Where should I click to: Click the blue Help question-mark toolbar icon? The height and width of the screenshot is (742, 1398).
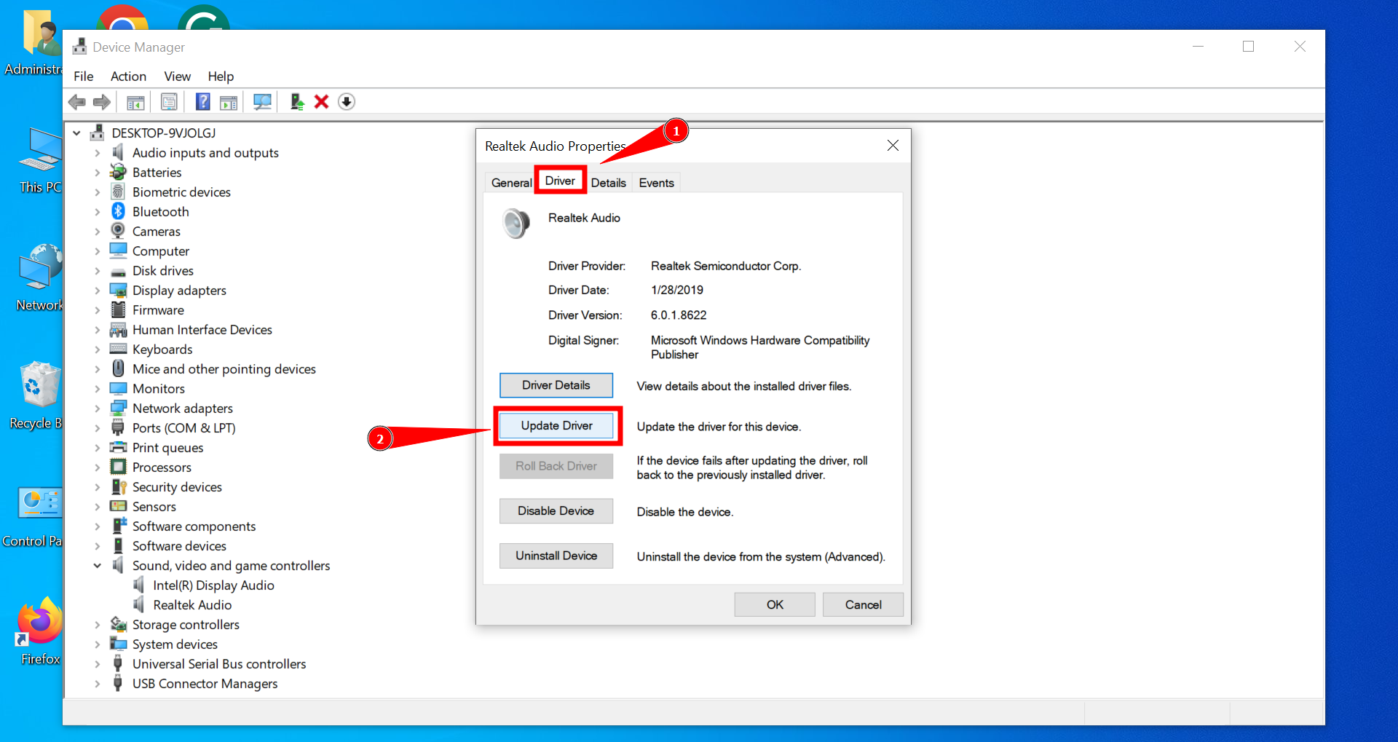[x=202, y=102]
